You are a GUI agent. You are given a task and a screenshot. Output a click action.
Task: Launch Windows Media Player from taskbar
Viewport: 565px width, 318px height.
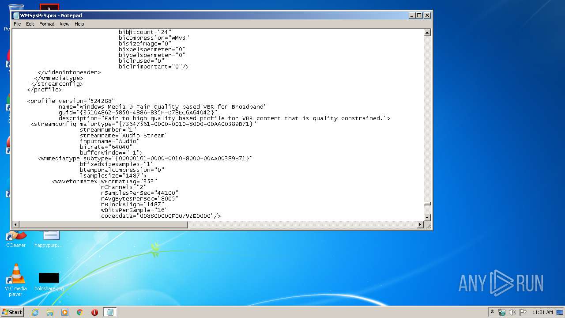(x=65, y=312)
